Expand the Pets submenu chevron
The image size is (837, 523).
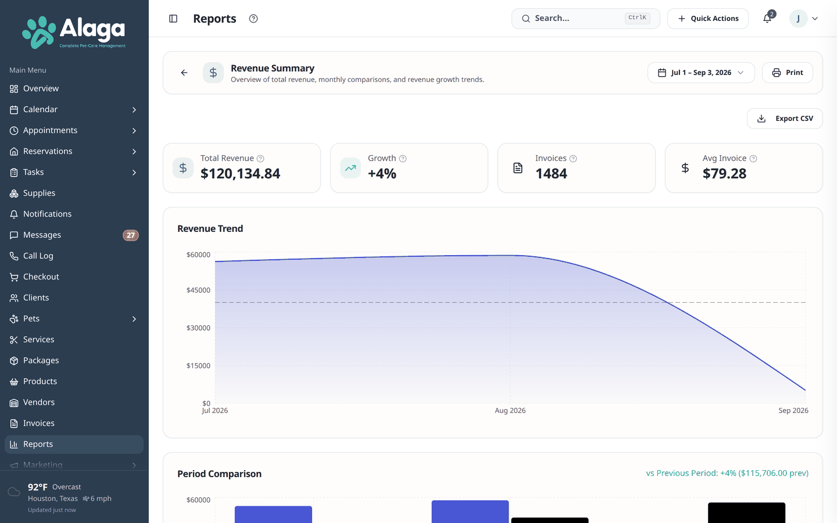134,319
